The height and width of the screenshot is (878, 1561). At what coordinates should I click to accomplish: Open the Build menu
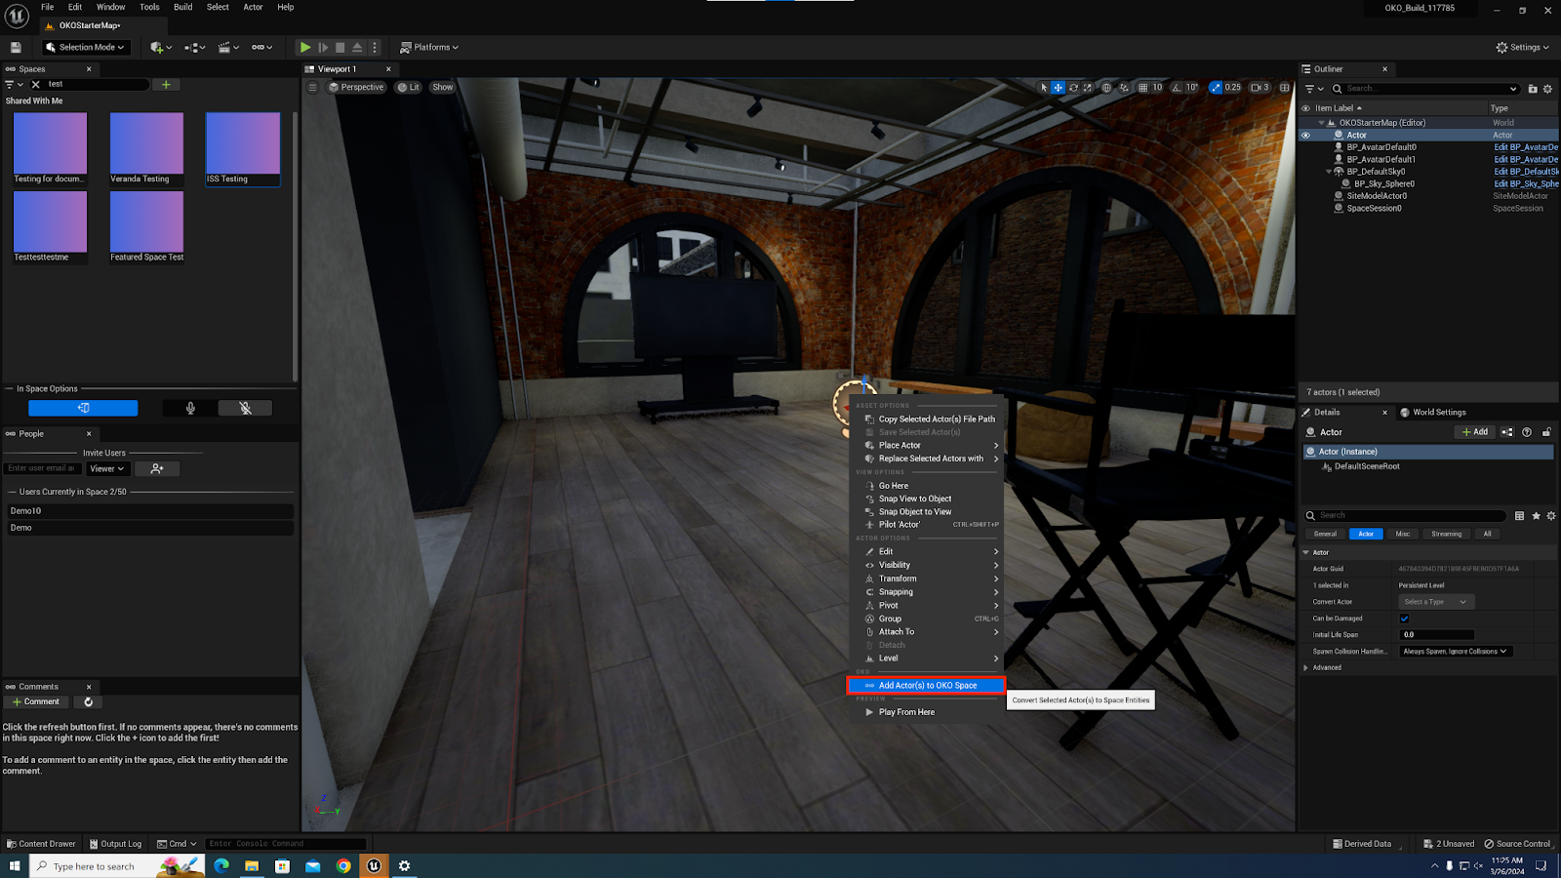tap(182, 7)
